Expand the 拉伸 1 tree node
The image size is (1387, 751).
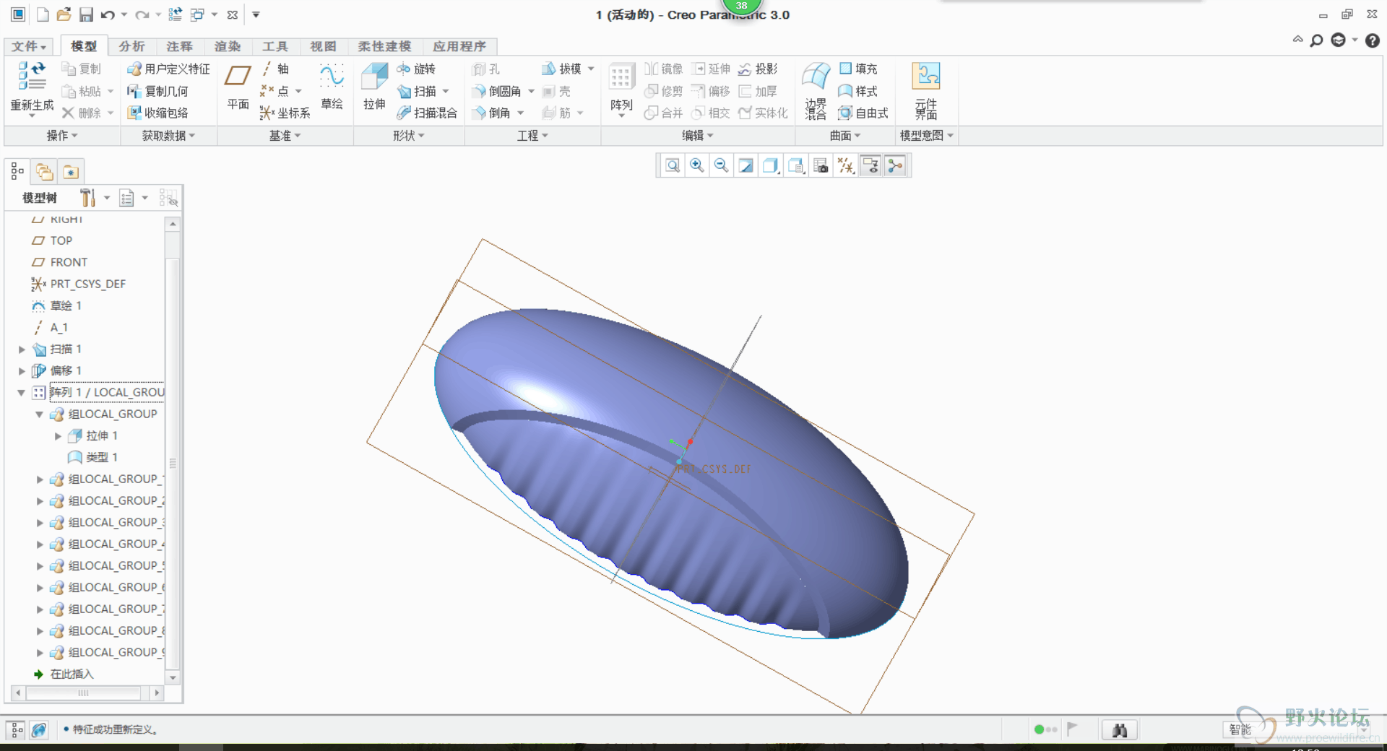coord(58,436)
